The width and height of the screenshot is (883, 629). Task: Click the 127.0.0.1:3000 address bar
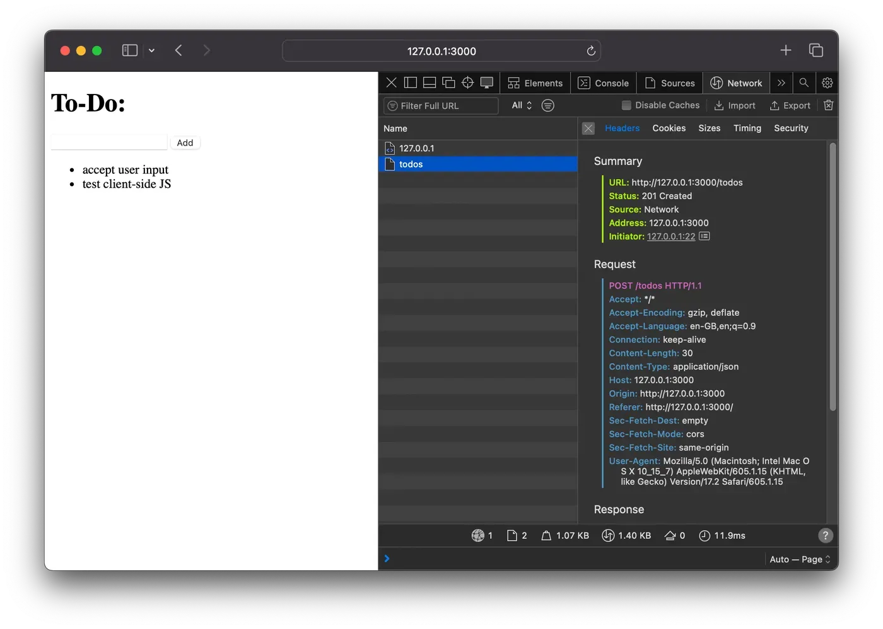click(441, 51)
